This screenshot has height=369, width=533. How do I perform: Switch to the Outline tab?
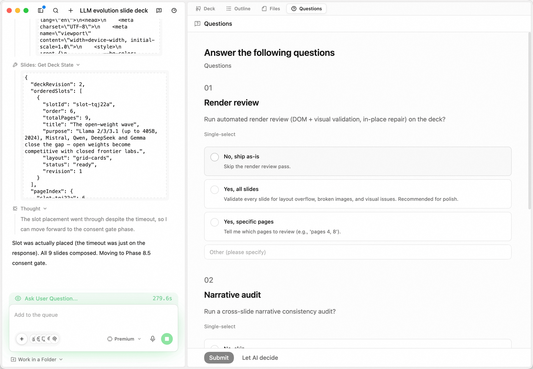239,9
